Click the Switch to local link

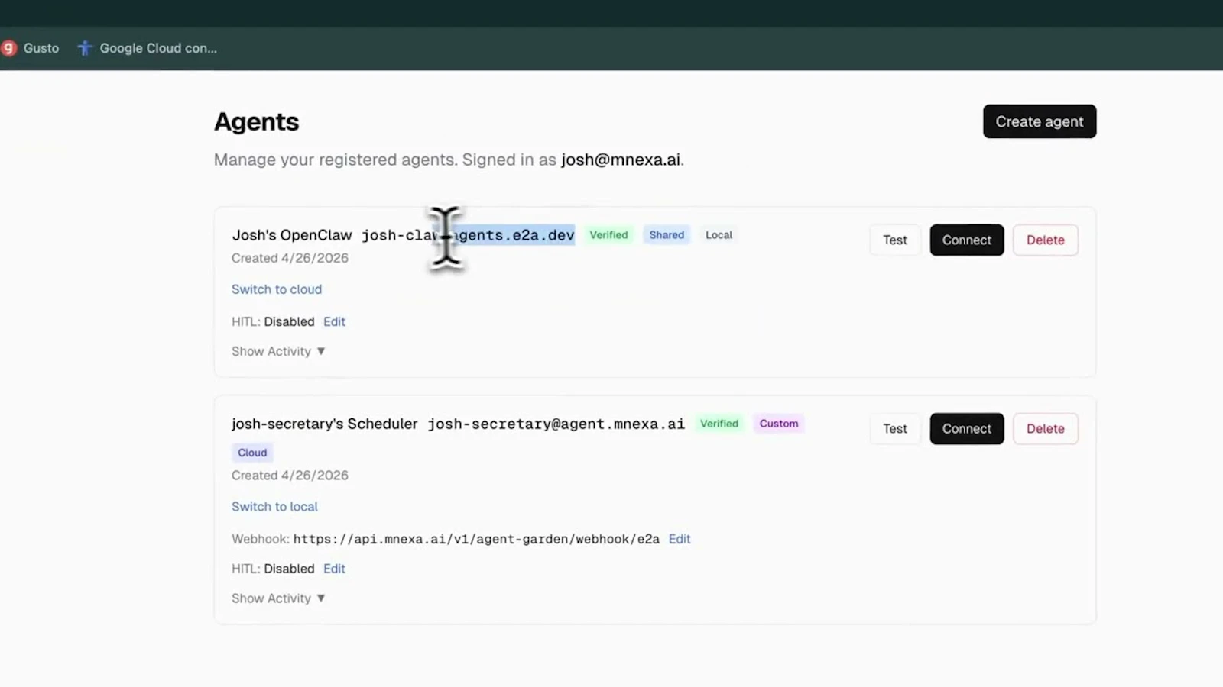click(x=274, y=507)
